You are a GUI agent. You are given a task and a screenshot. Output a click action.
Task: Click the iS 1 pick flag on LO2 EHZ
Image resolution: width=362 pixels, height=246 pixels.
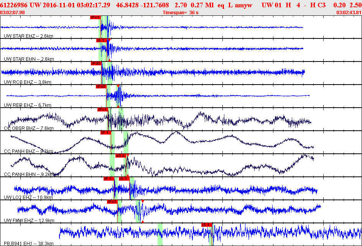click(x=124, y=179)
